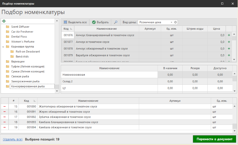Image resolution: width=238 pixels, height=145 pixels.
Task: Collapse the Корневая группа tree node
Action: click(x=3, y=47)
